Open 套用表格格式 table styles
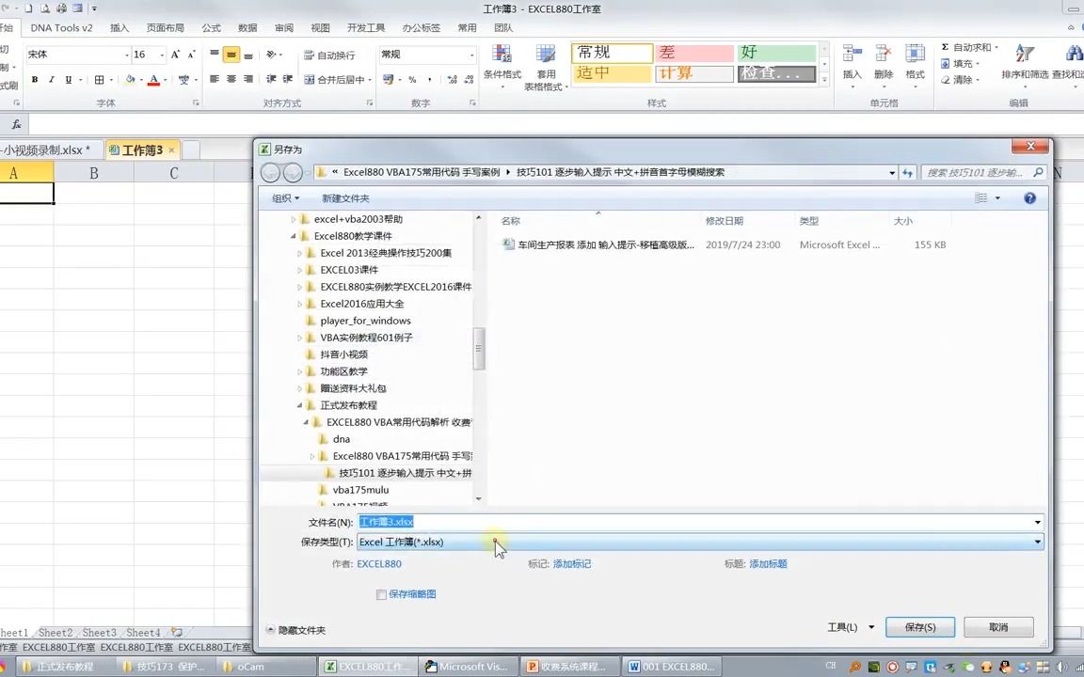 click(546, 68)
